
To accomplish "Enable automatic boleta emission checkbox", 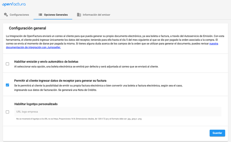I will [8, 64].
